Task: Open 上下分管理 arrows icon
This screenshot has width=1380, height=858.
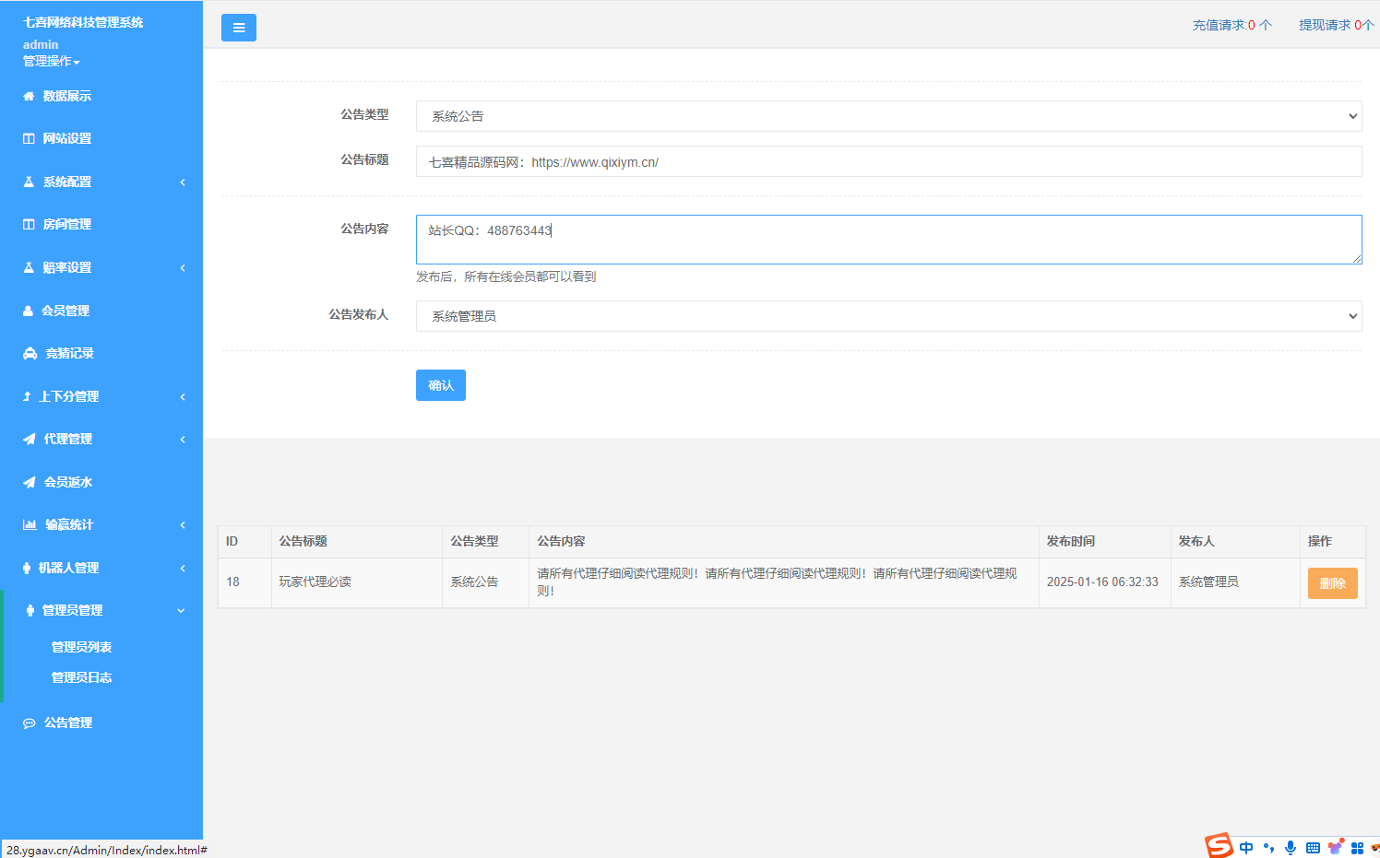Action: pyautogui.click(x=30, y=396)
